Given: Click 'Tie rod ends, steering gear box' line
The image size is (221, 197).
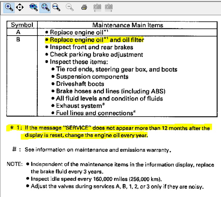Looking at the screenshot, I should coord(114,69).
